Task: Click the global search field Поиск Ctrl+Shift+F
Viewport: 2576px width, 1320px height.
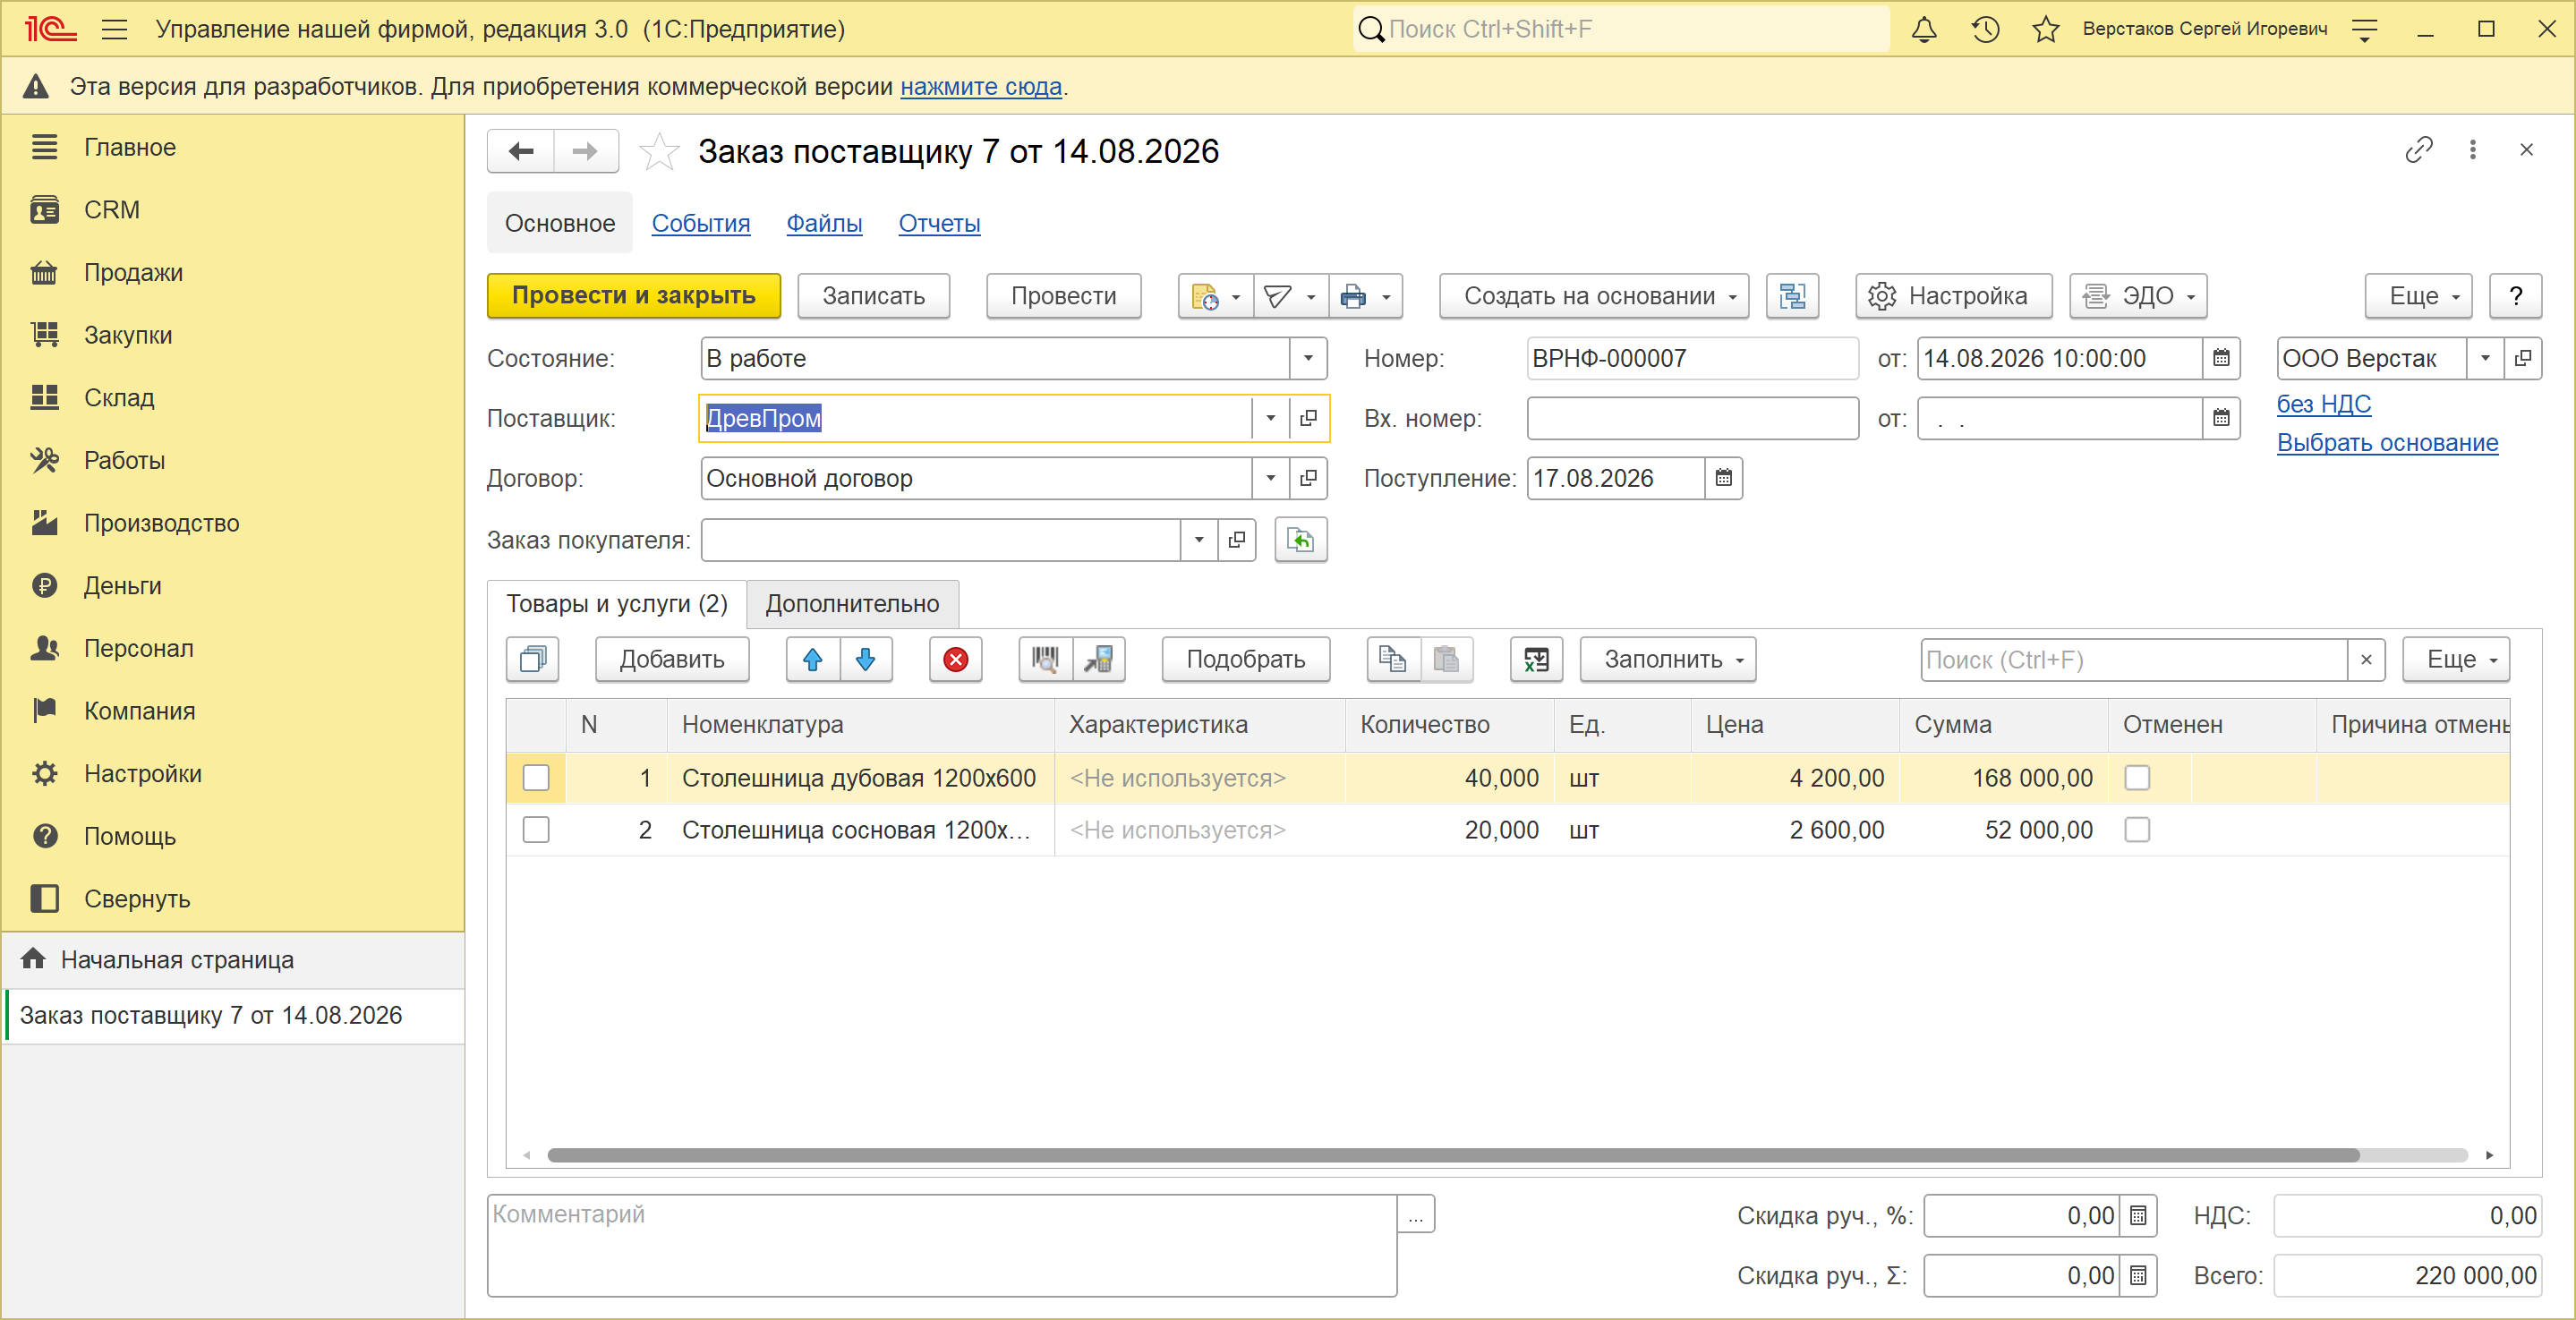Action: (1623, 29)
